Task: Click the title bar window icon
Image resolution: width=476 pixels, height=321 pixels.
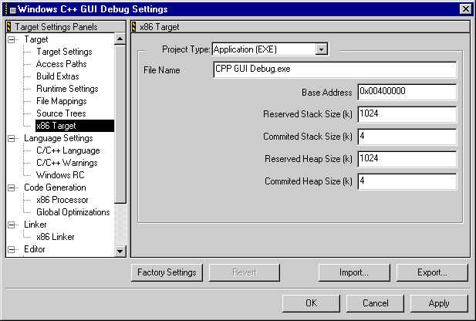Action: (12, 10)
